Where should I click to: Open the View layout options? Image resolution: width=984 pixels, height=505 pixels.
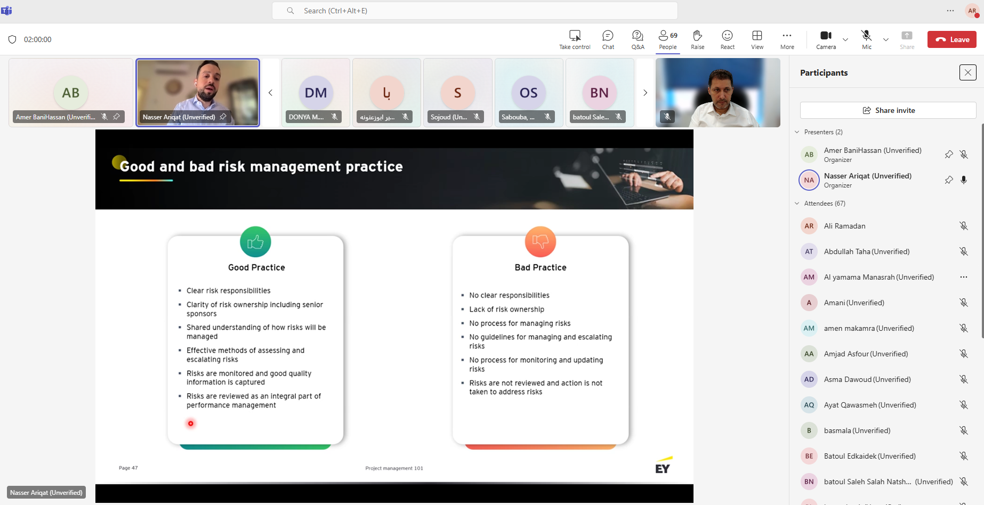coord(757,39)
